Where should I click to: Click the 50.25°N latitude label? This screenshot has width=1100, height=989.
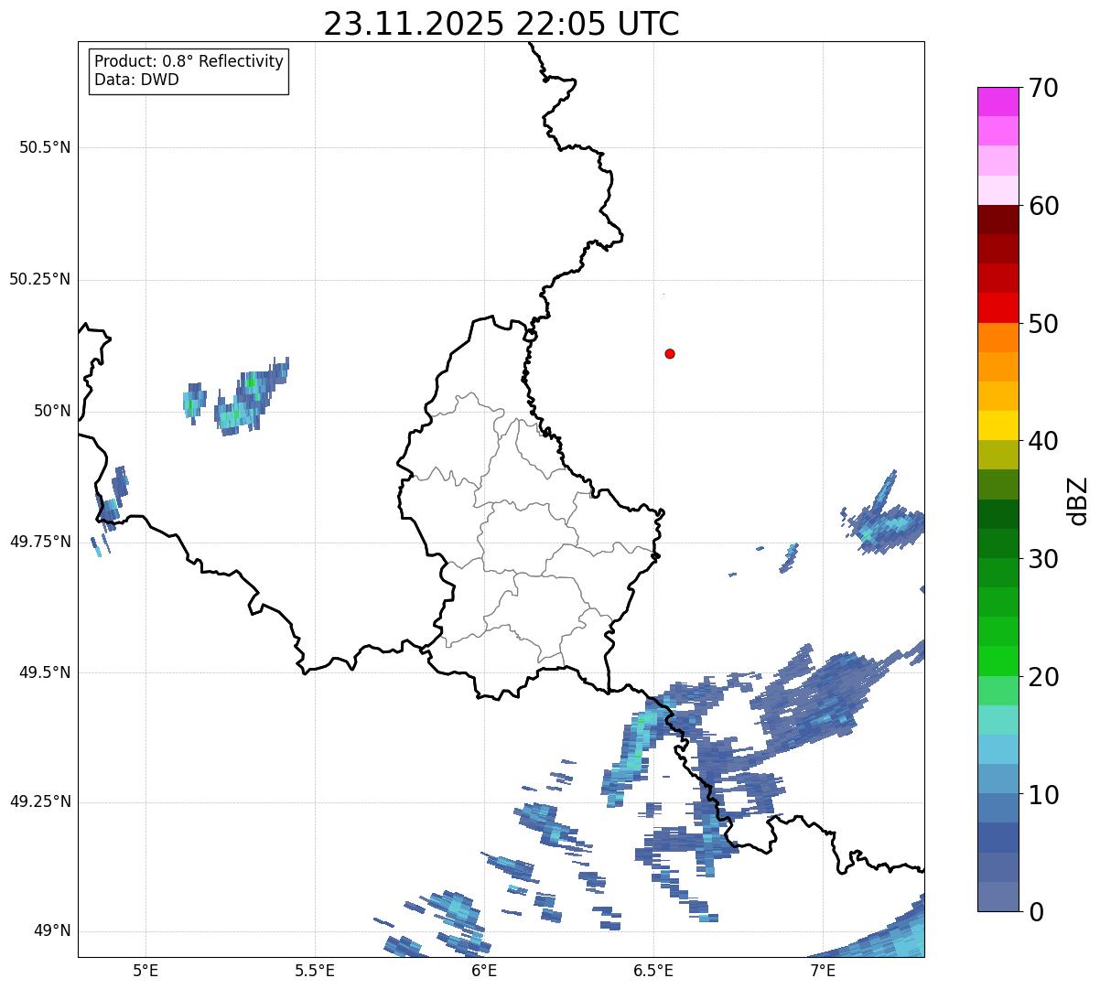pos(39,279)
